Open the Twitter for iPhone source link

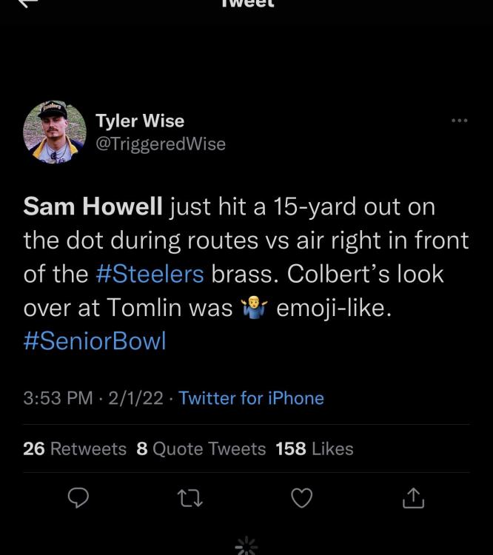[251, 398]
